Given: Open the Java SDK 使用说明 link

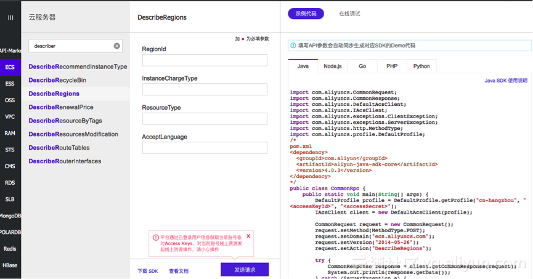Looking at the screenshot, I should pos(506,81).
